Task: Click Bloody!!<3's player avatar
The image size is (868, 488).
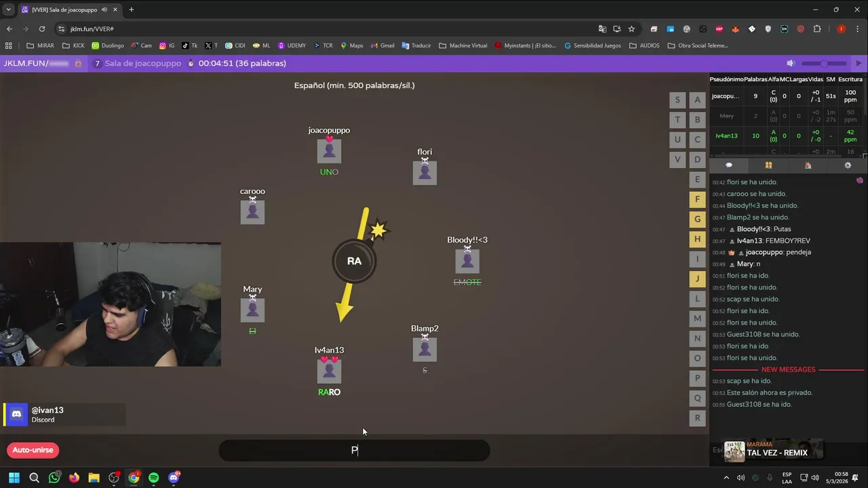Action: point(467,261)
